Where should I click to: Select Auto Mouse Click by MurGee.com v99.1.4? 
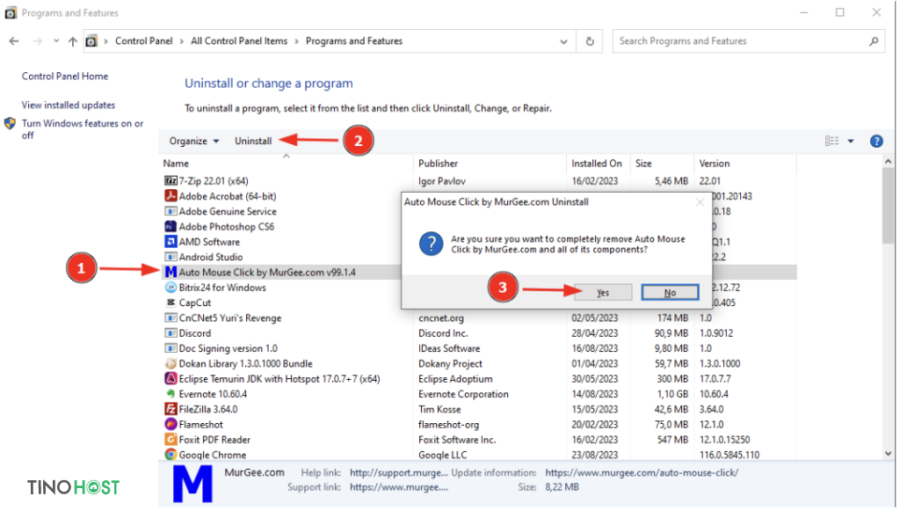coord(267,272)
